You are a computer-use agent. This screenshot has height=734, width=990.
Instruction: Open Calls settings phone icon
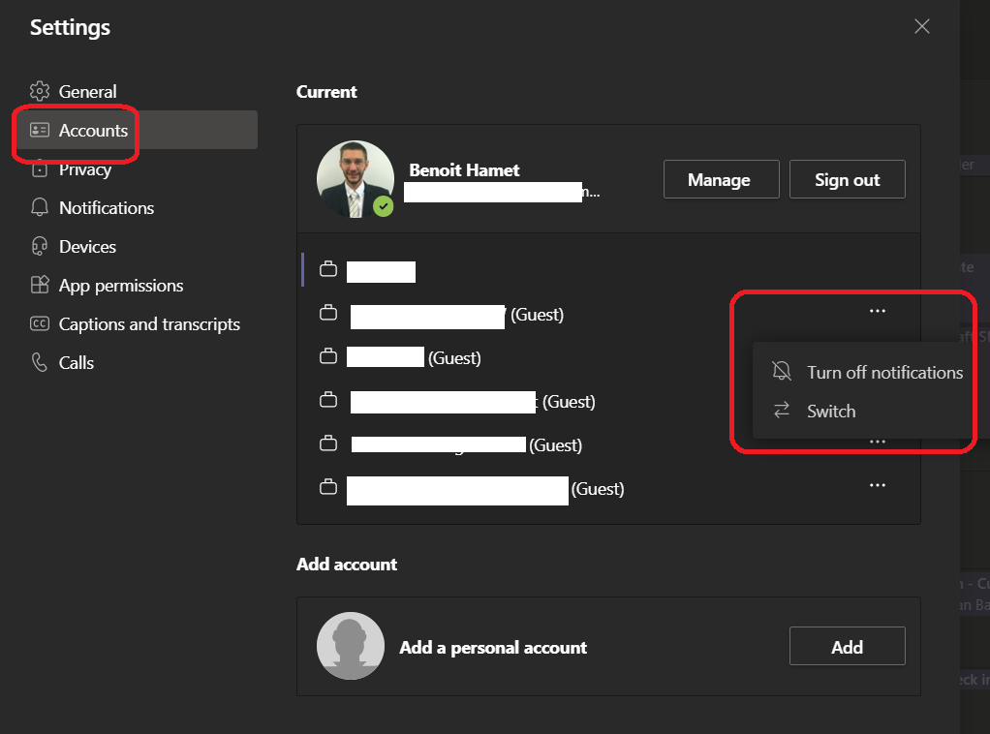click(x=40, y=363)
